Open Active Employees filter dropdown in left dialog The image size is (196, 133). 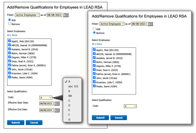(x=27, y=15)
